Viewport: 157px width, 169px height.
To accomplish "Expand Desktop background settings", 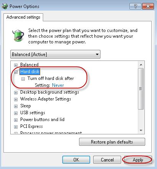I will [16, 92].
